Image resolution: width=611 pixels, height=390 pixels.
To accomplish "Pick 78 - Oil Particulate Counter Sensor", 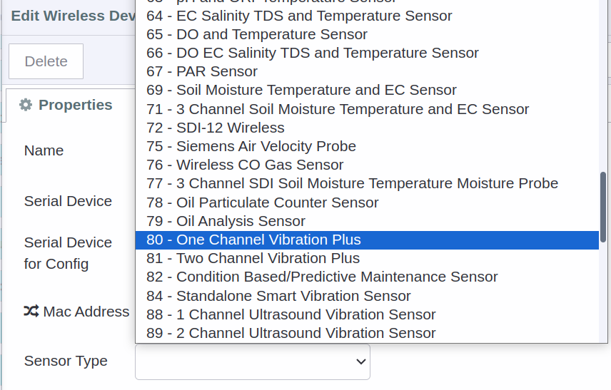I will pos(367,202).
